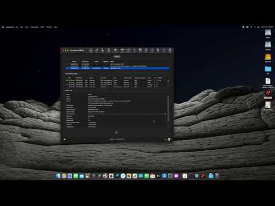Open the Sound tab in Hackintool toolbar
The height and width of the screenshot is (206, 275).
128,50
